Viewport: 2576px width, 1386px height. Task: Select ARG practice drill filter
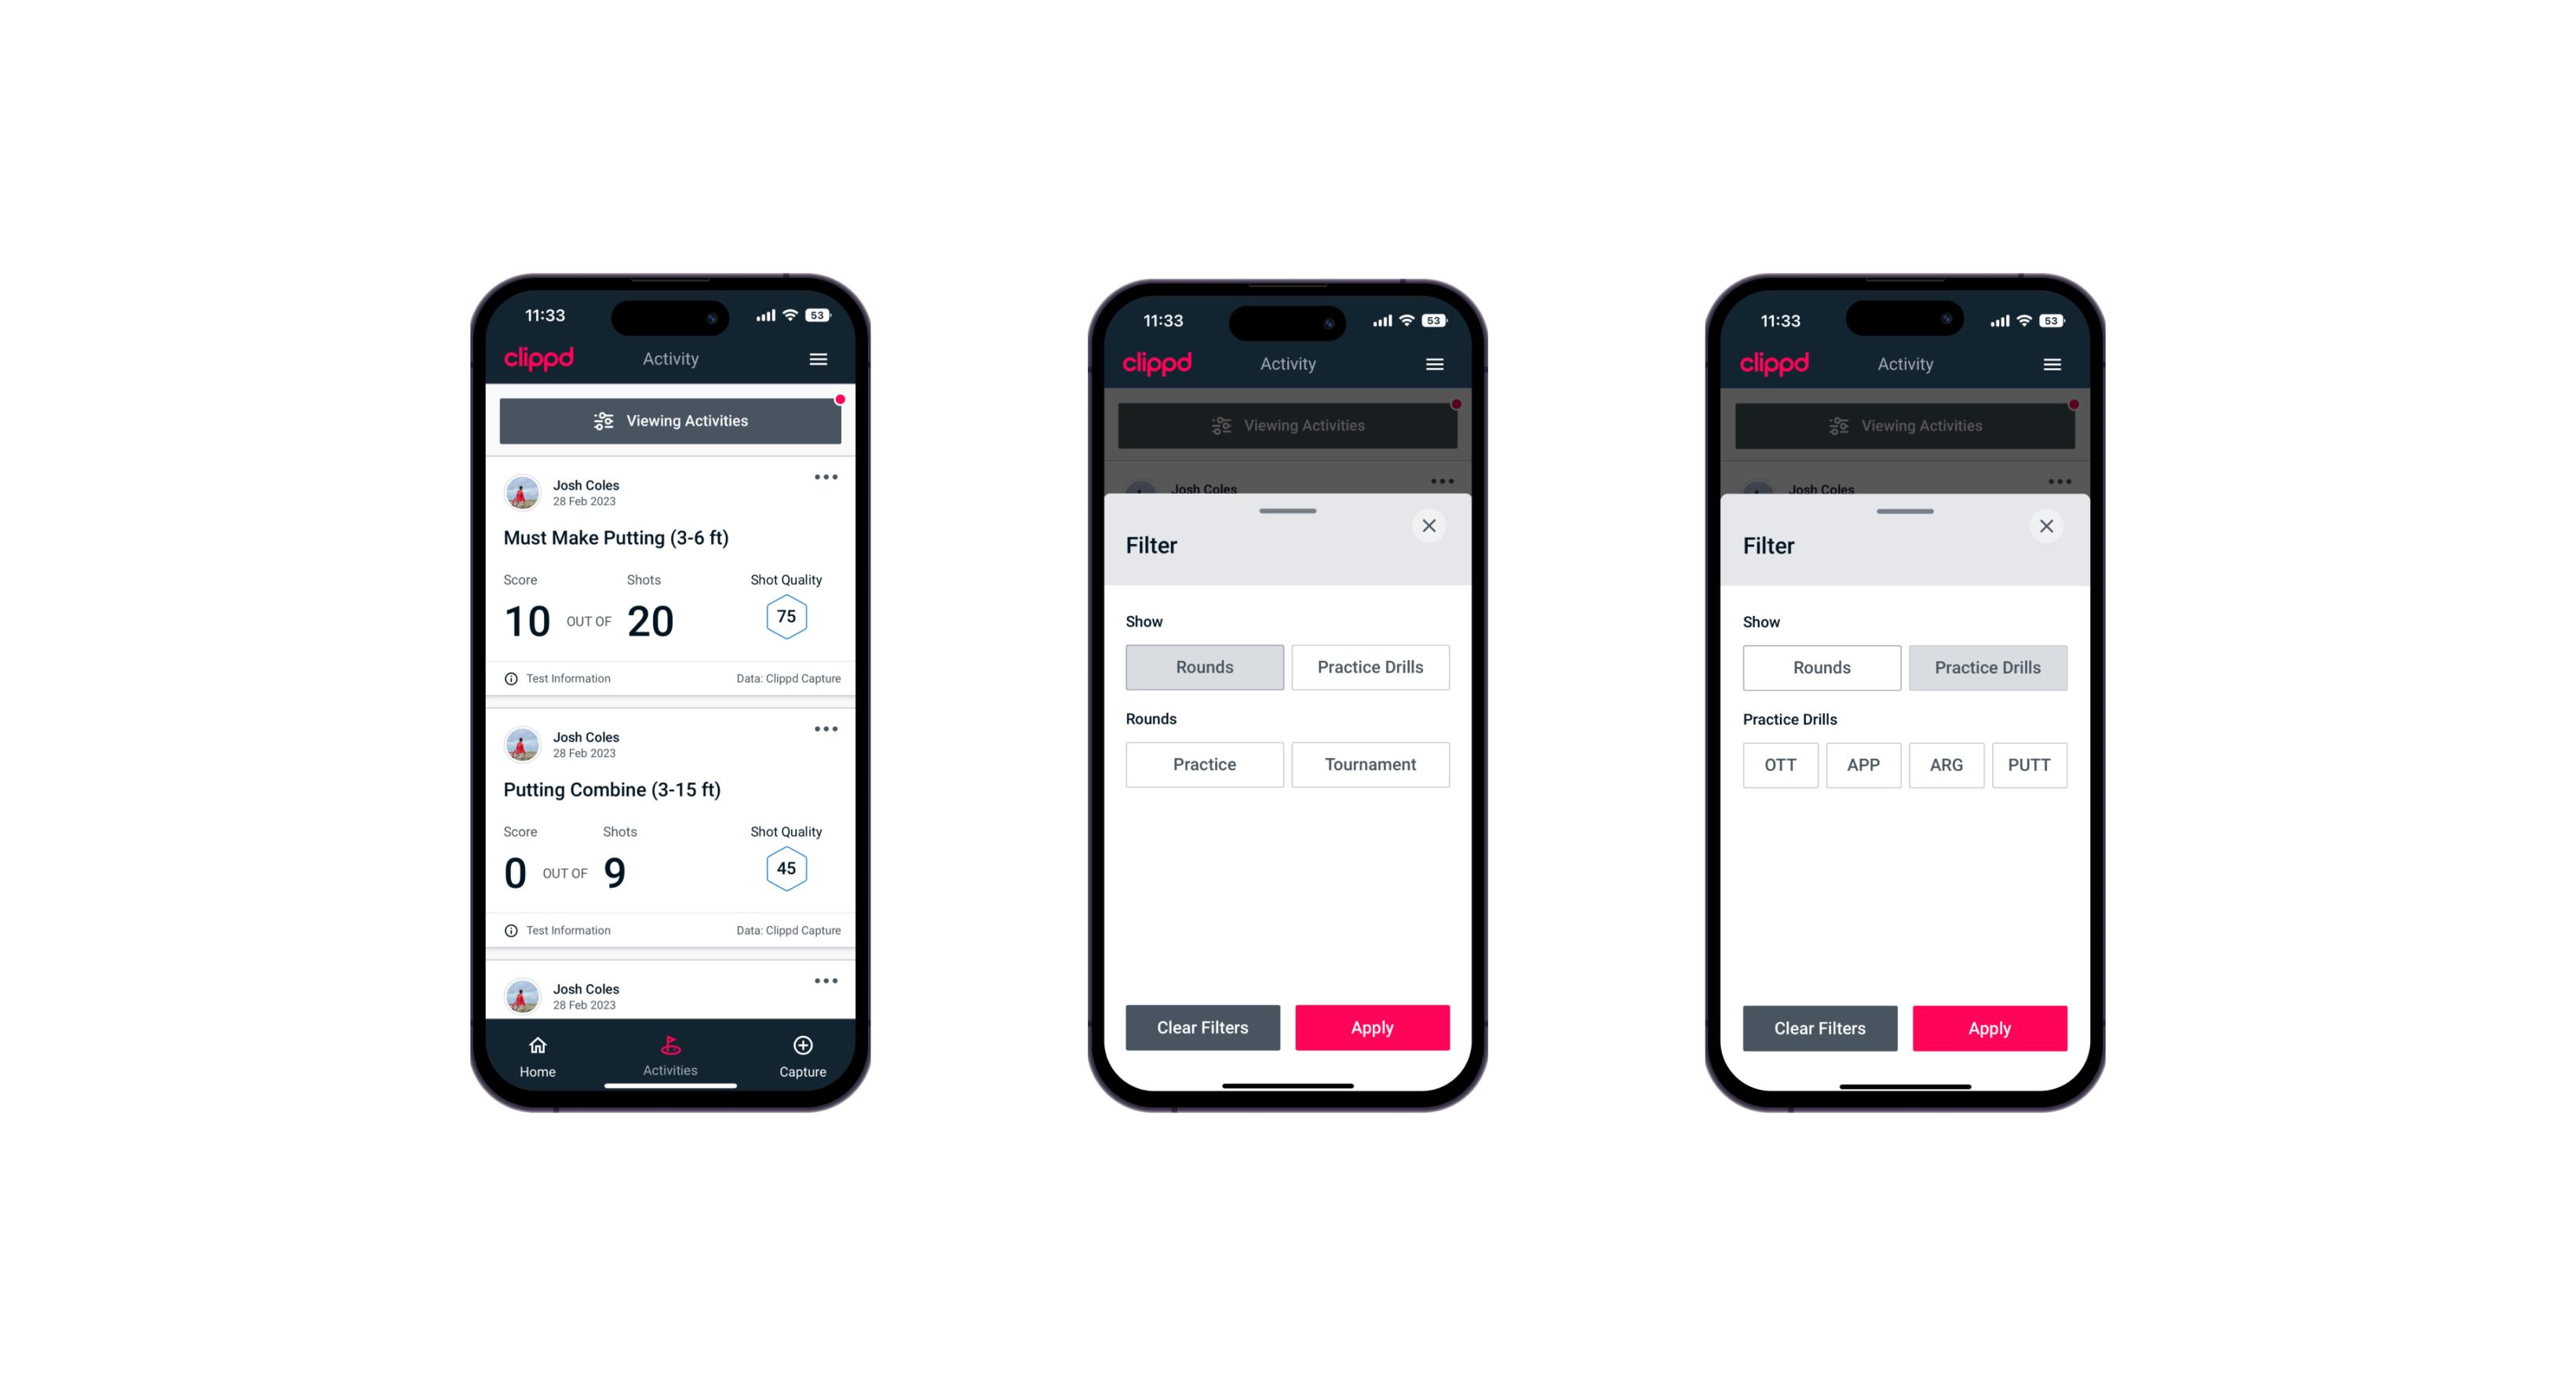(x=1946, y=764)
